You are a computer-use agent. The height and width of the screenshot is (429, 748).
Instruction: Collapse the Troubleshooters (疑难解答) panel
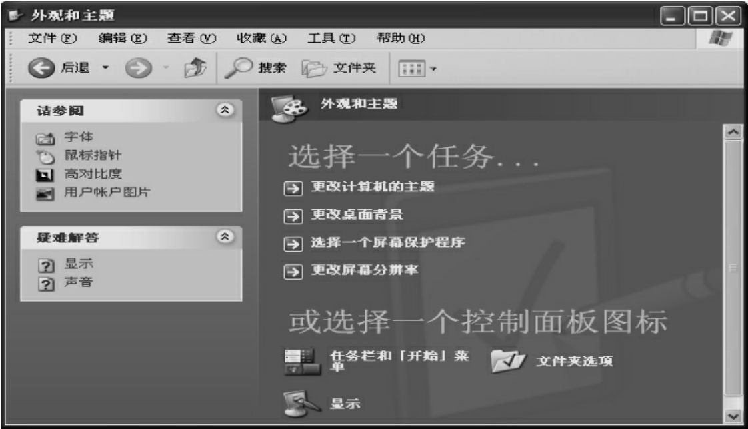pos(225,236)
